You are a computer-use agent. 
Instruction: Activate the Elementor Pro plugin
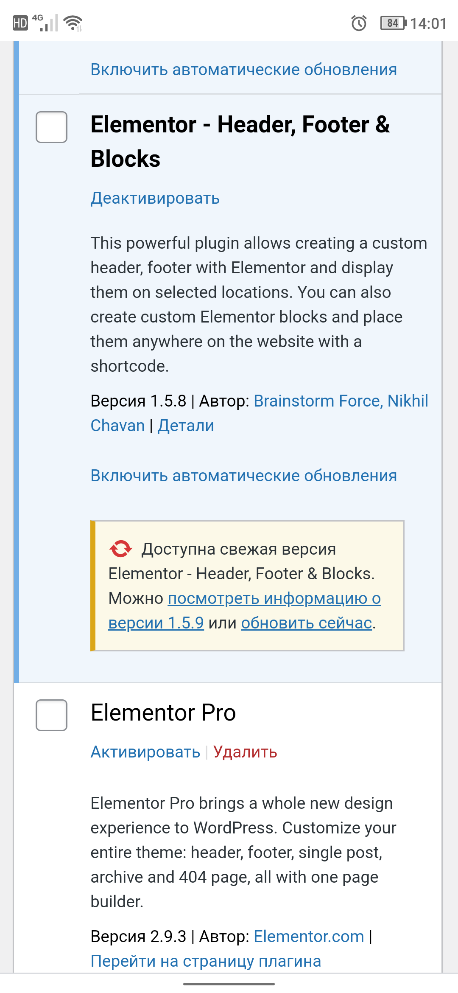pyautogui.click(x=145, y=752)
